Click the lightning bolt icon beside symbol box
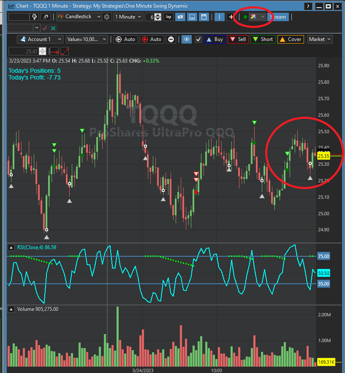 [x=35, y=17]
